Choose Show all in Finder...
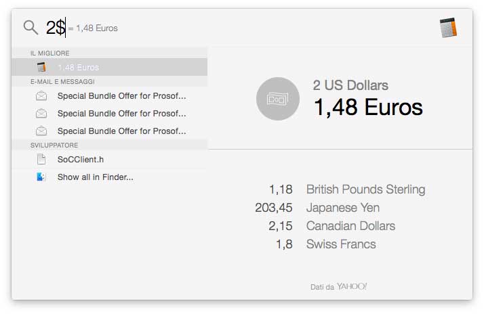484x314 pixels. tap(95, 177)
